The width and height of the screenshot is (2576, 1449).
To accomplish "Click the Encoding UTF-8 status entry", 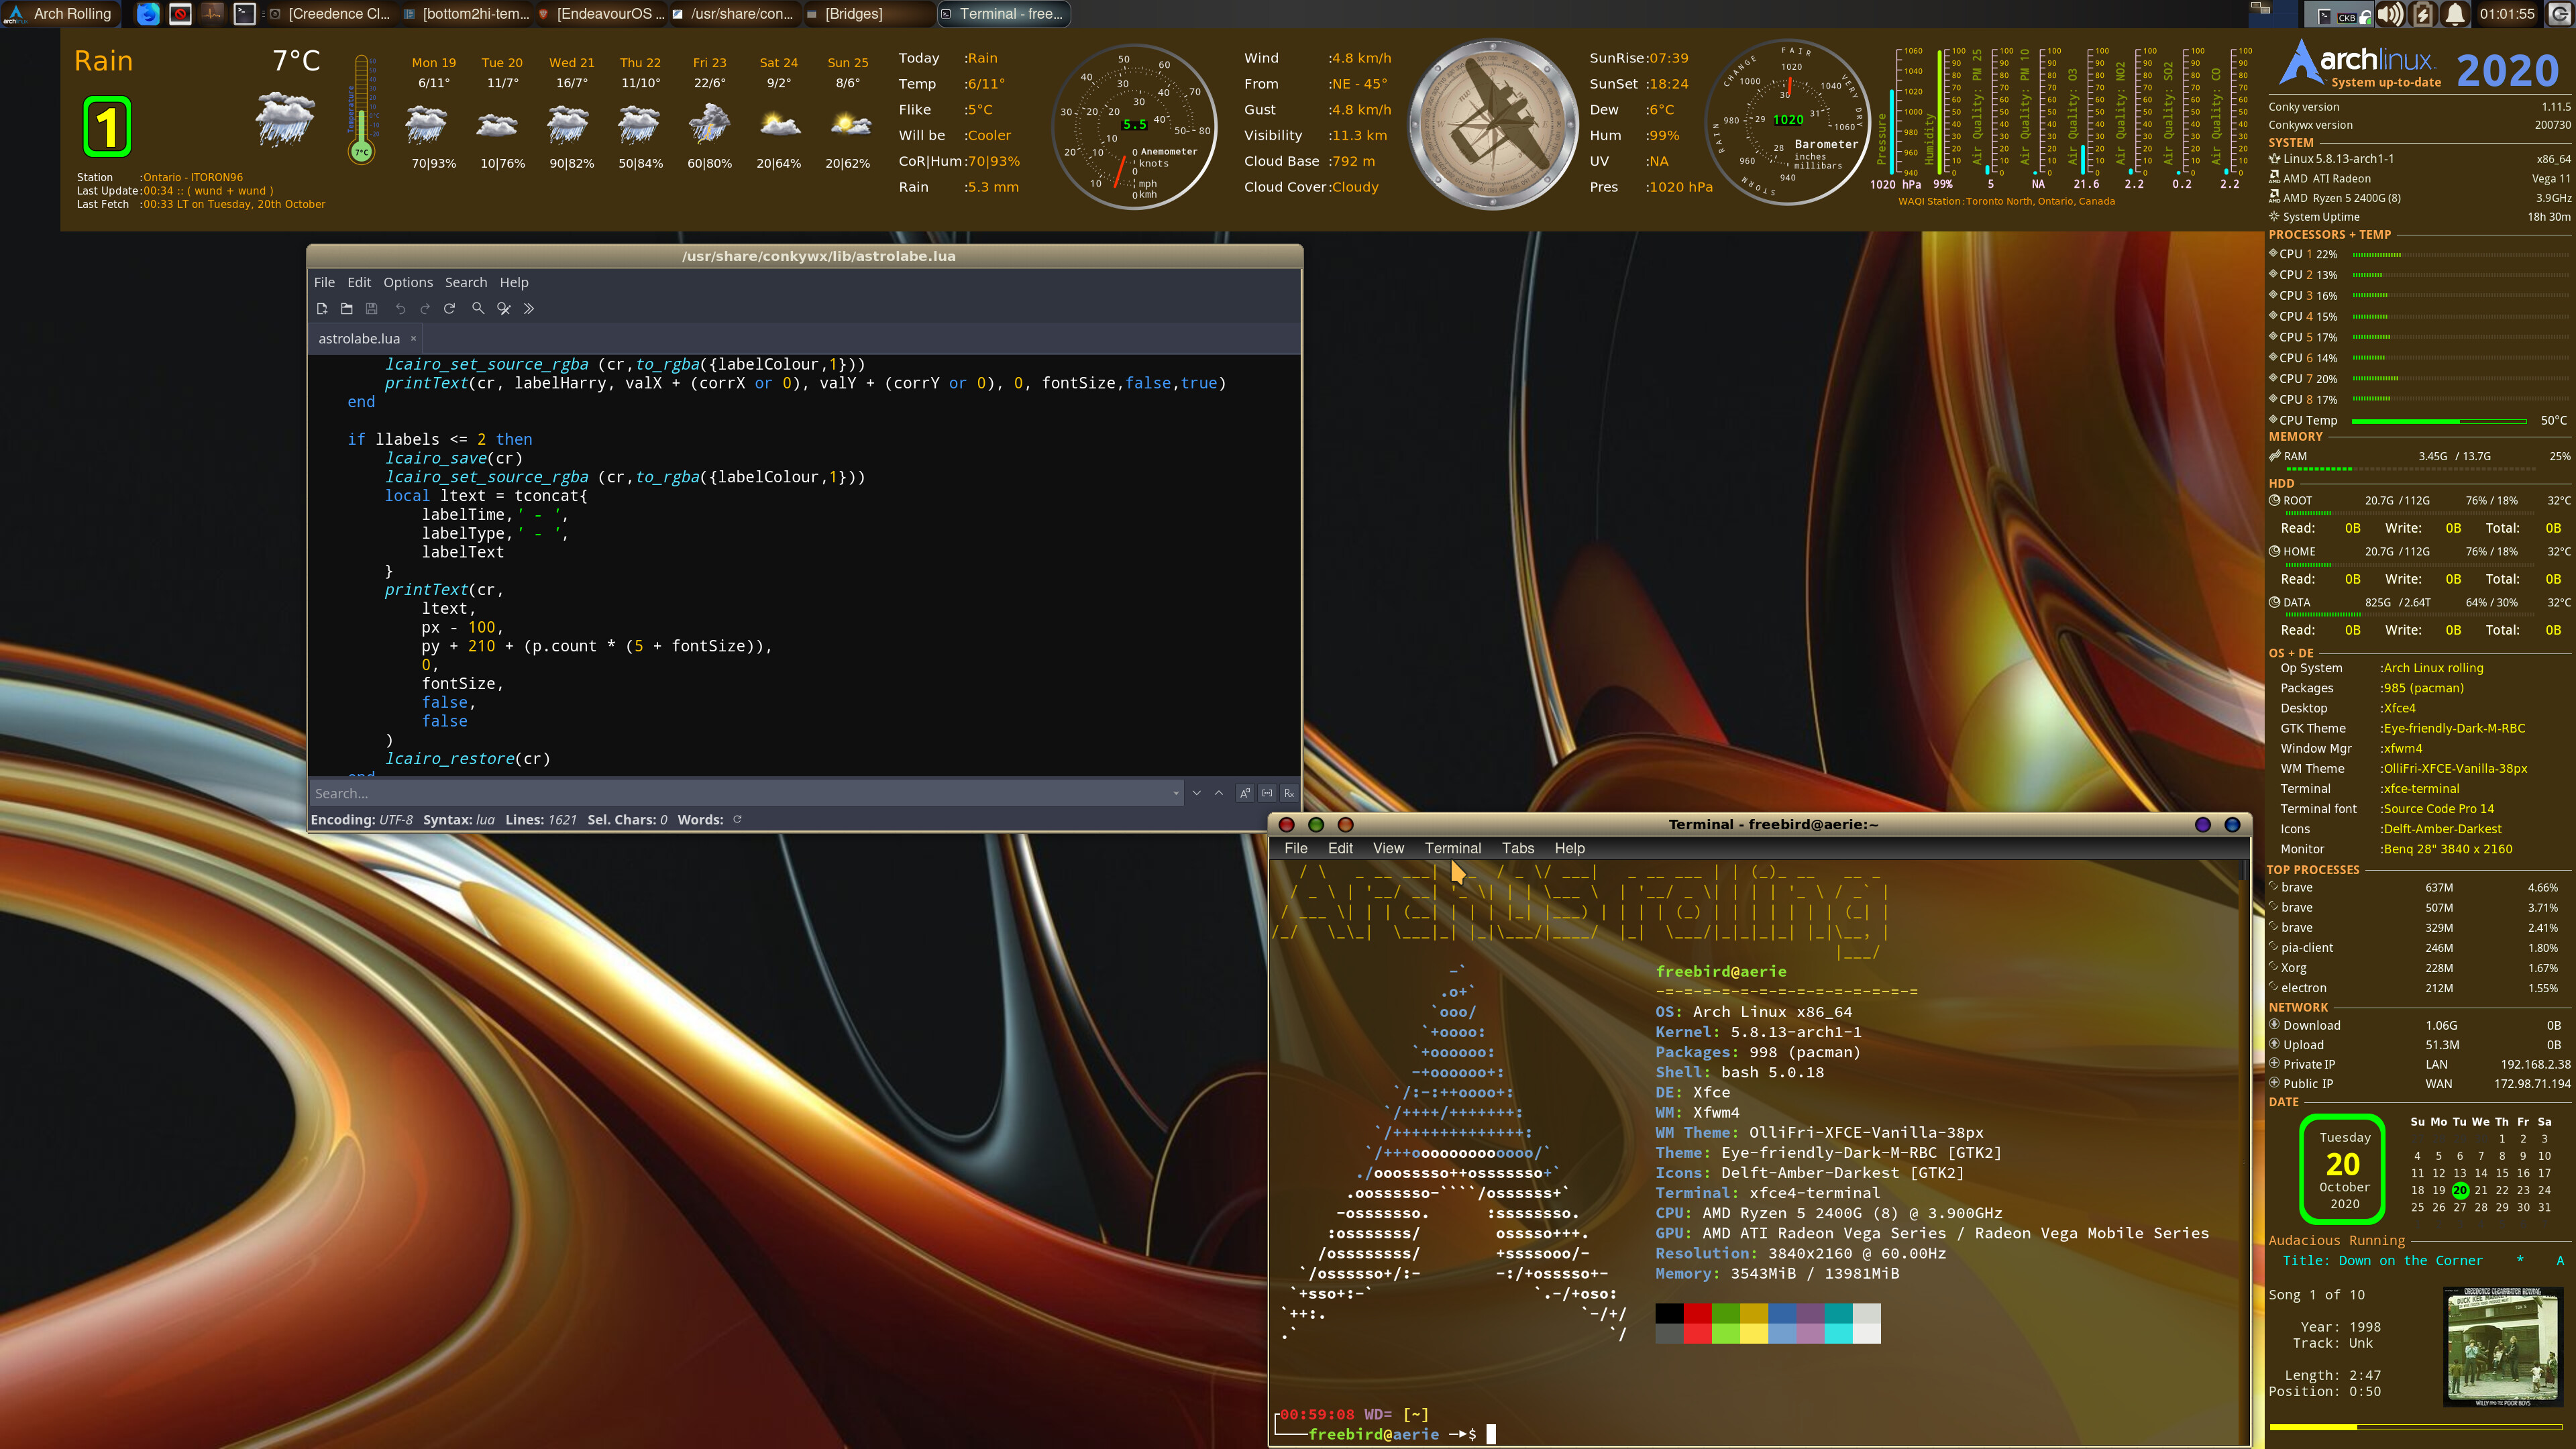I will 361,820.
